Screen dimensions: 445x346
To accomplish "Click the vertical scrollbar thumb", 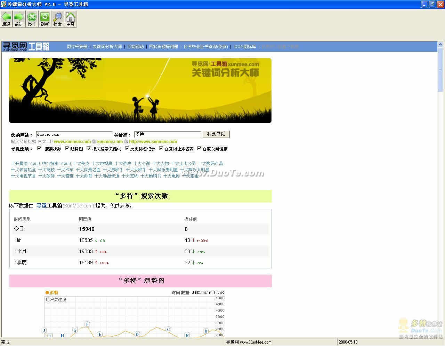I will coord(441,70).
